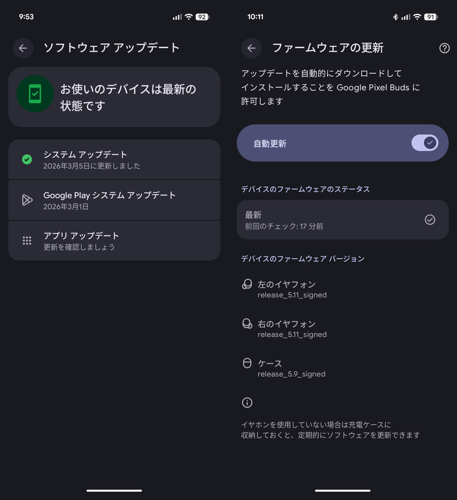Image resolution: width=457 pixels, height=500 pixels.
Task: Tap the checkmark next to 最新 firmware status
Action: [x=429, y=219]
